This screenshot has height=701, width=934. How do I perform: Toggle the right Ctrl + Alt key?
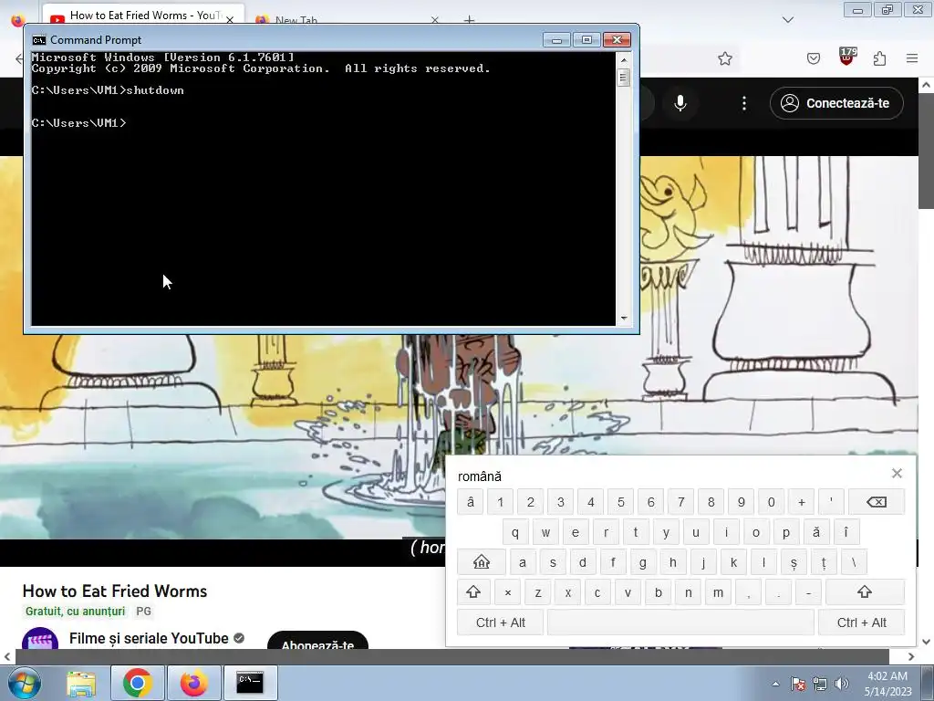tap(861, 623)
